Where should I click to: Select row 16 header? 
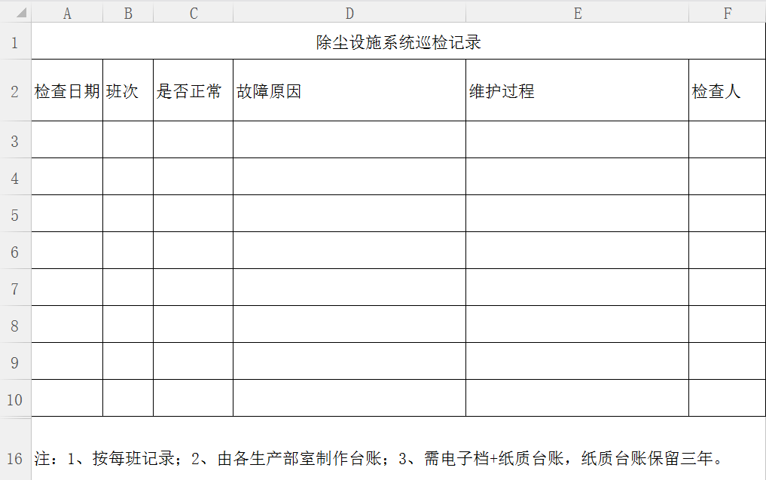15,458
